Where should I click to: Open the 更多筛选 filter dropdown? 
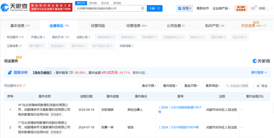tap(212, 86)
